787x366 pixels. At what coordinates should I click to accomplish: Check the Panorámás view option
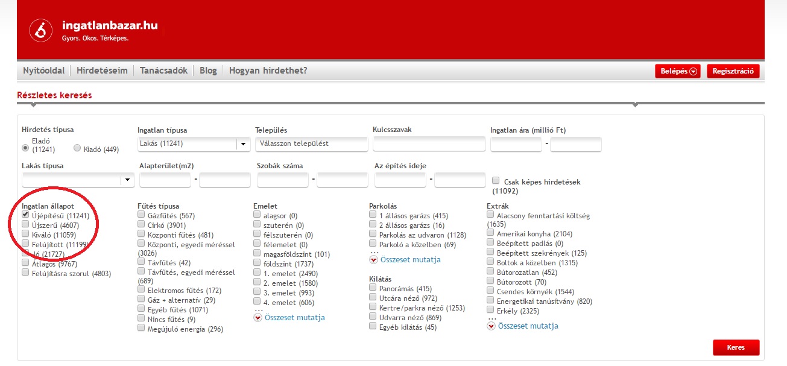pyautogui.click(x=373, y=288)
